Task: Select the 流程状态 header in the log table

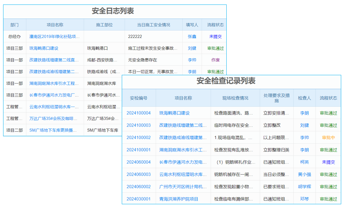Action: 214,24
